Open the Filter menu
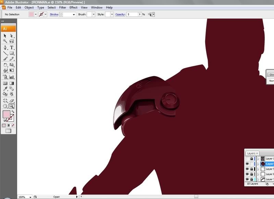Viewport: 274px width, 199px height. 63,8
